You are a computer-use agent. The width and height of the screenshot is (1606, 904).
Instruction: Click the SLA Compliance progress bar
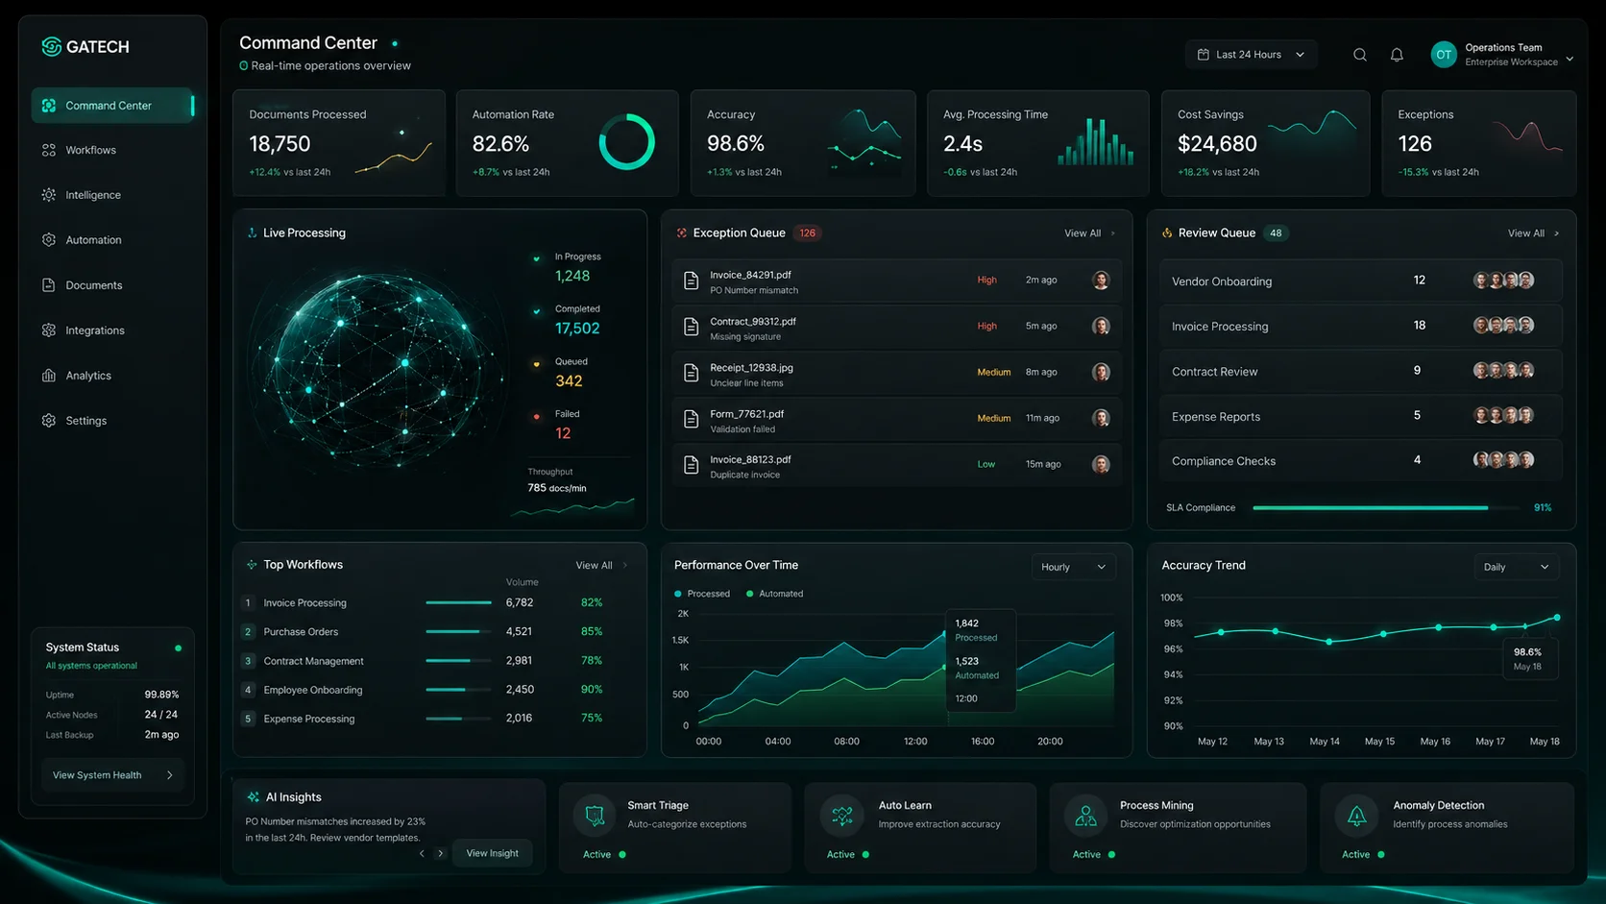coord(1386,507)
